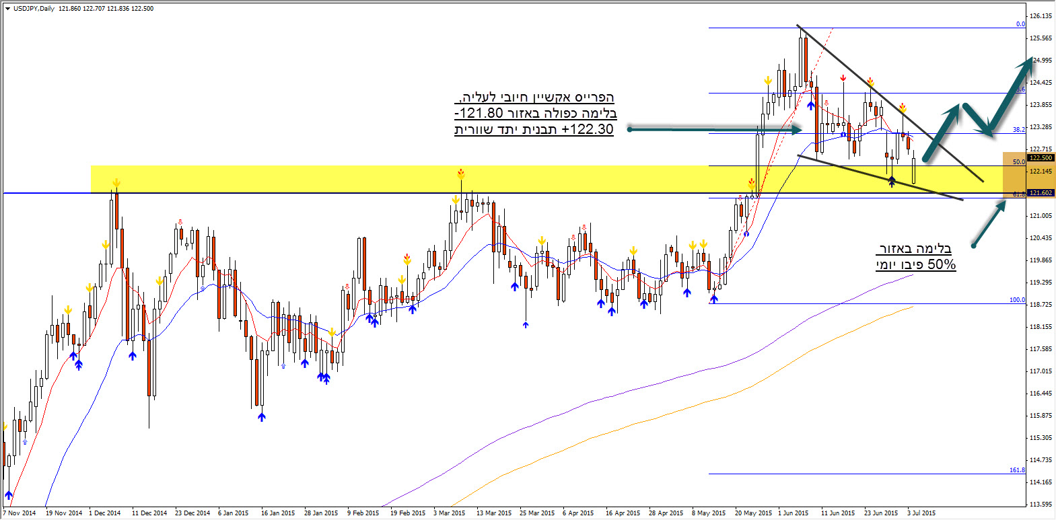The width and height of the screenshot is (1056, 520).
Task: Click the current price tag 122.500
Action: 1041,158
